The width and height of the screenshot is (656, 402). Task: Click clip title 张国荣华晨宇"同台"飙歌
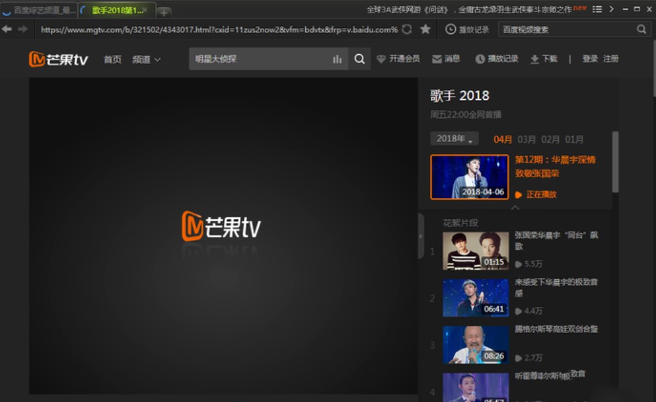[x=556, y=240]
